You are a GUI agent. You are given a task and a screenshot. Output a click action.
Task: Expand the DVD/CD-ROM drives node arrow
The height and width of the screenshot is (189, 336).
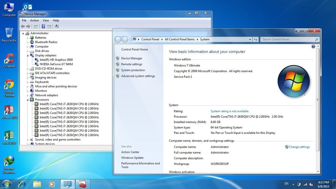(x=28, y=69)
